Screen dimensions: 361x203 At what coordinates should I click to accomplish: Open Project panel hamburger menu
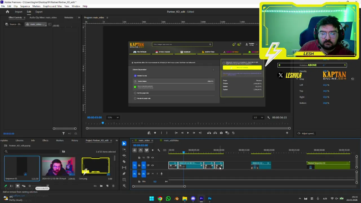pyautogui.click(x=111, y=140)
